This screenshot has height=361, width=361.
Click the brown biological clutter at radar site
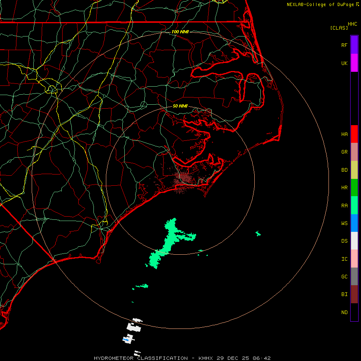click(183, 179)
